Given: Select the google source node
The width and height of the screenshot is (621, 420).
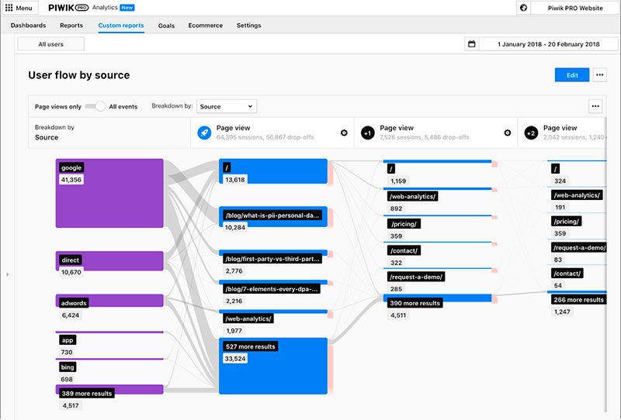Looking at the screenshot, I should (x=109, y=193).
